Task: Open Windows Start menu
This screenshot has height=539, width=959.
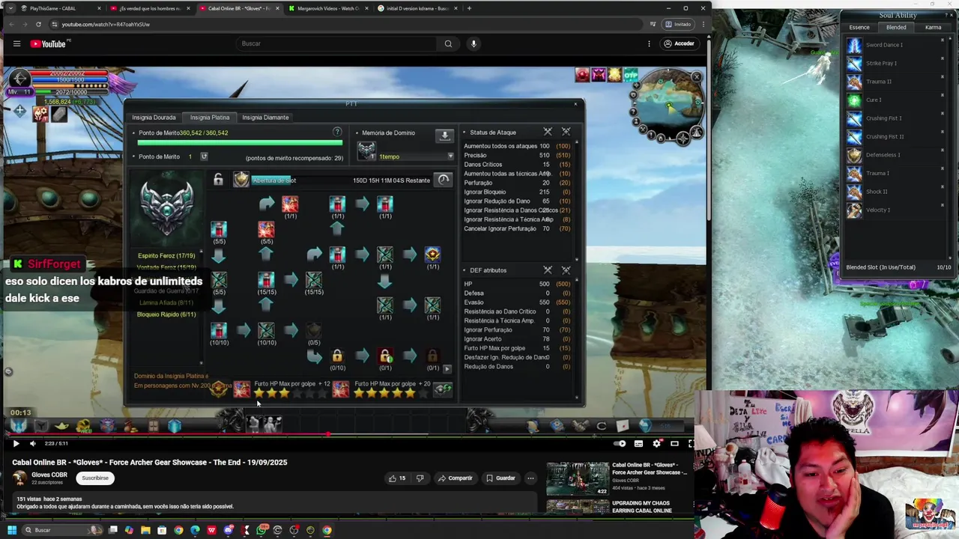Action: pos(12,530)
